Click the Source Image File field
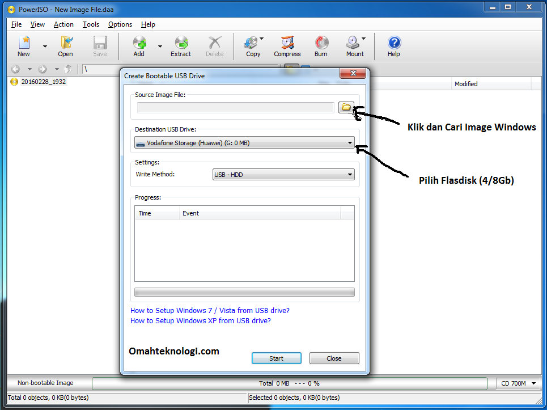 click(235, 108)
